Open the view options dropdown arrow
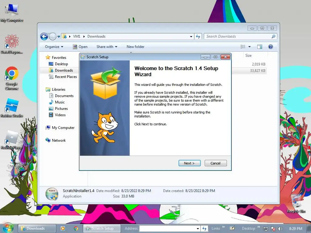This screenshot has height=233, width=311. coord(250,47)
